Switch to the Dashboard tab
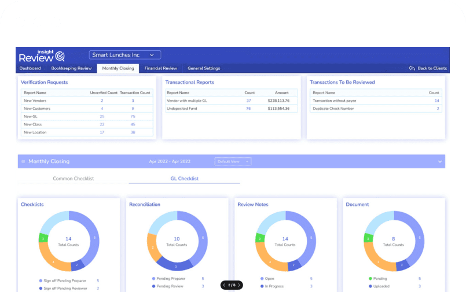 click(x=30, y=68)
